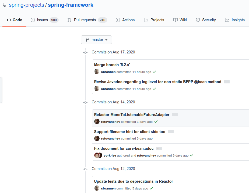
Task: Open the Projects tab
Action: pyautogui.click(x=154, y=20)
